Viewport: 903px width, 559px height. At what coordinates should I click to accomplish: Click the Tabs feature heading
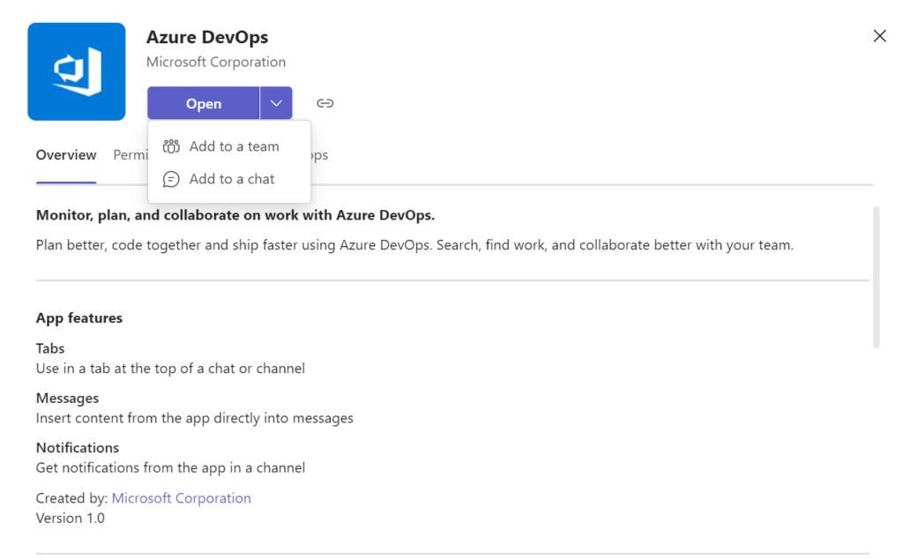click(50, 348)
